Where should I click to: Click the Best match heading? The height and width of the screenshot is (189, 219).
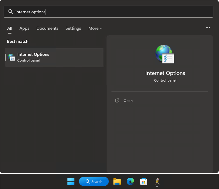pos(18,42)
